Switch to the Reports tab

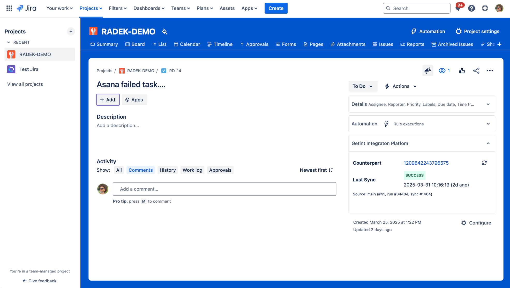pyautogui.click(x=412, y=44)
